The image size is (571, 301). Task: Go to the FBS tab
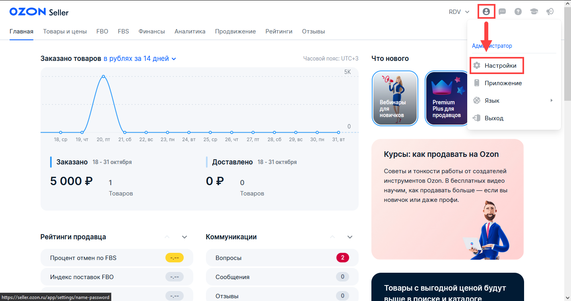click(x=123, y=31)
